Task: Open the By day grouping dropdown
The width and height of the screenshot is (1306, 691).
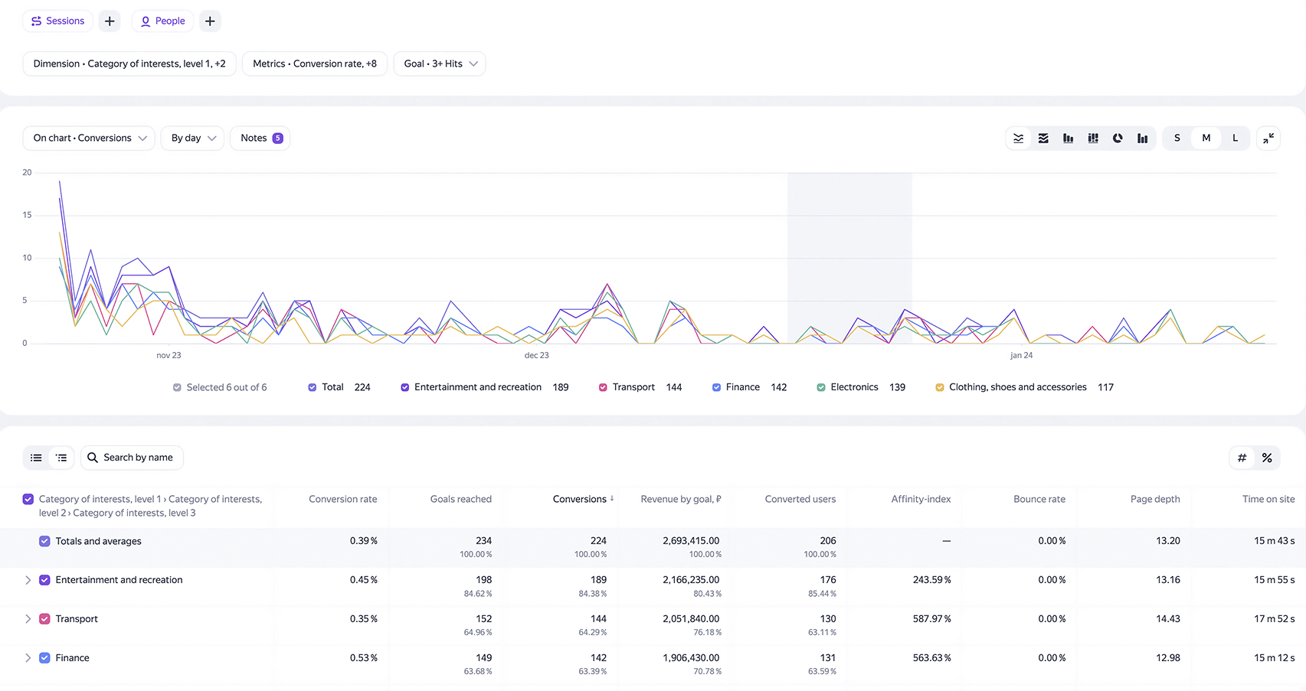Action: coord(192,139)
